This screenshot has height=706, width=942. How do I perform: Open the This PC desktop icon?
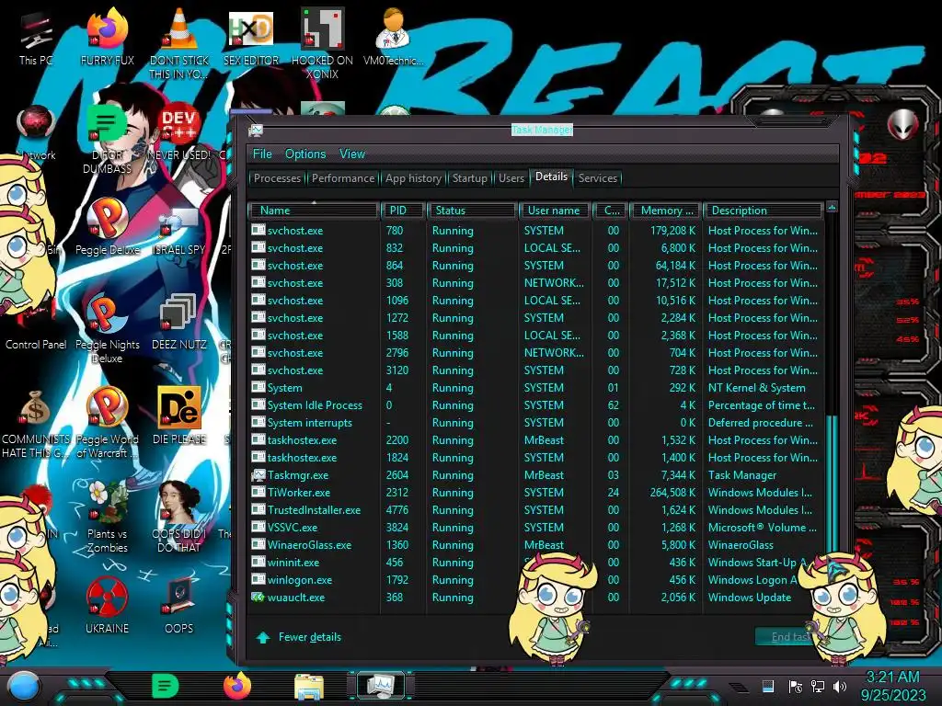pyautogui.click(x=36, y=37)
